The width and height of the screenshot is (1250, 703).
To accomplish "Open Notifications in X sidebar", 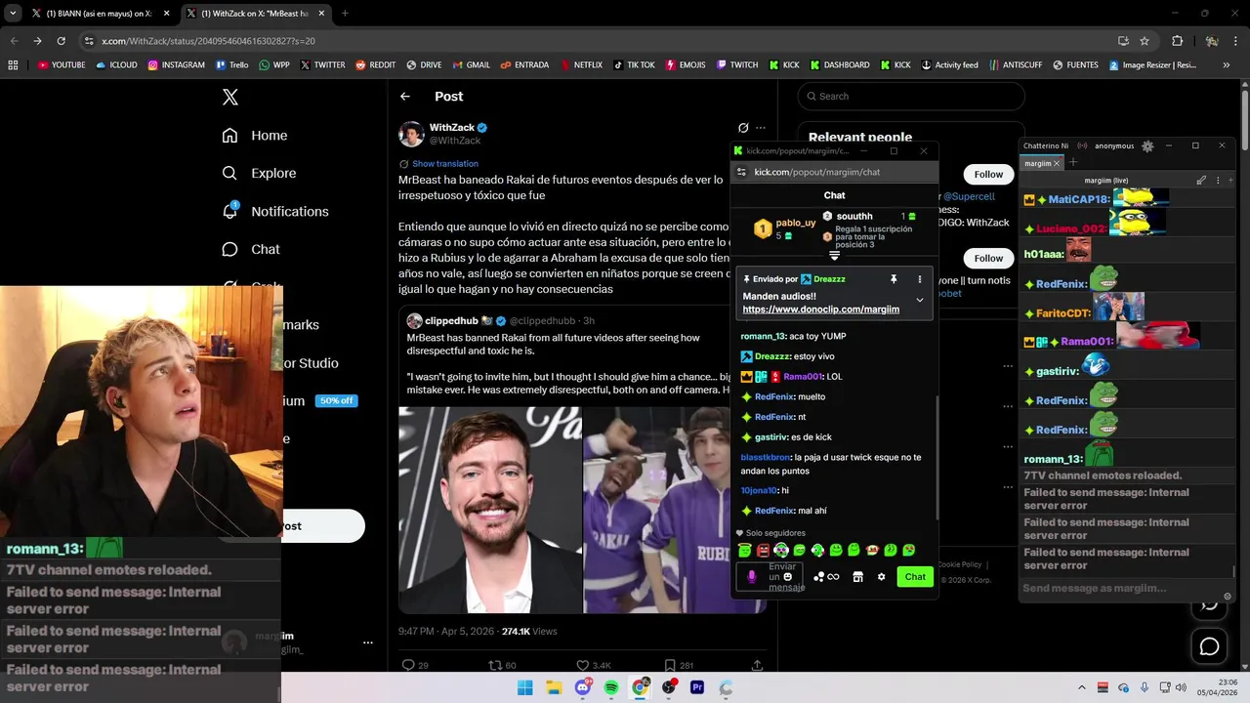I will pos(275,211).
